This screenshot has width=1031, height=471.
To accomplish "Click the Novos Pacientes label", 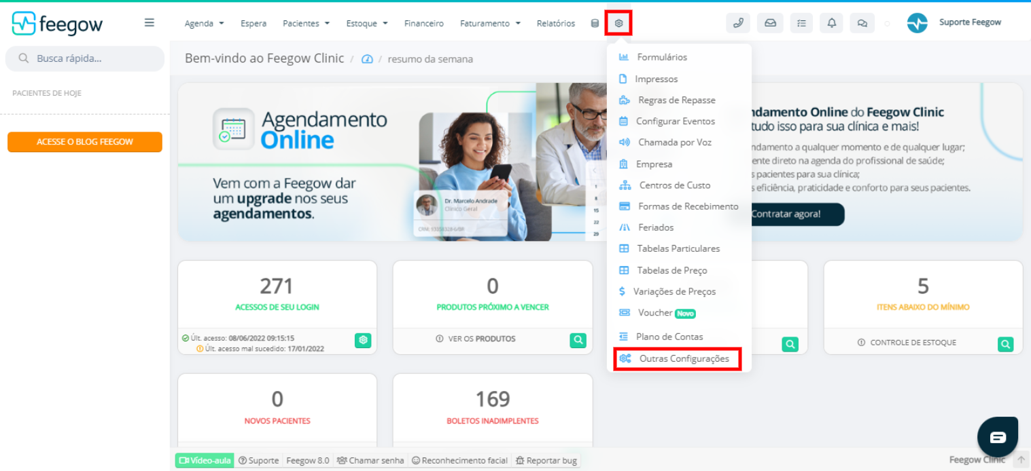I will (277, 421).
